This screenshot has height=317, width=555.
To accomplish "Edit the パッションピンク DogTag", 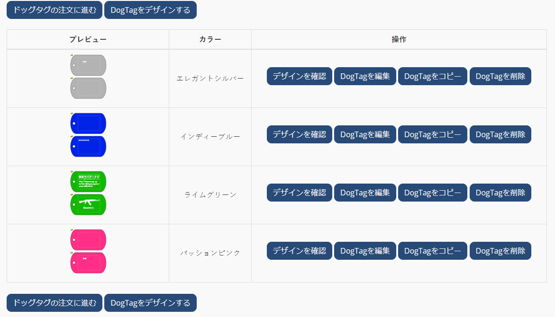I will [x=365, y=251].
